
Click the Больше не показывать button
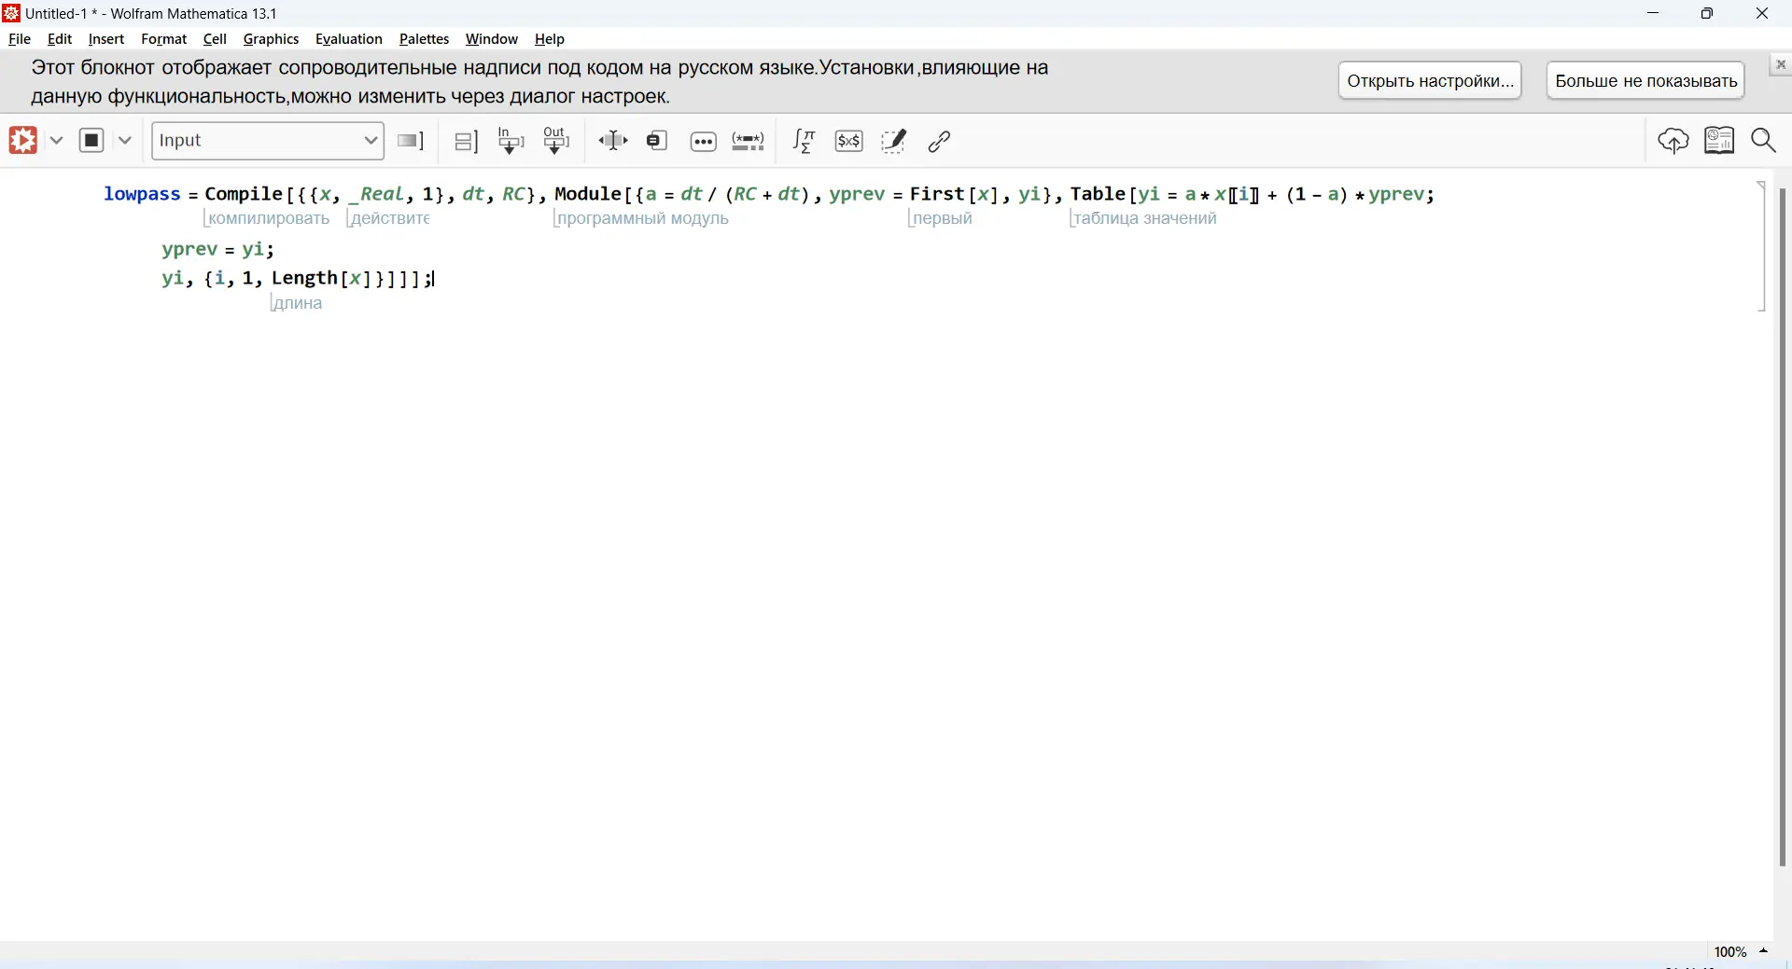[x=1645, y=81]
